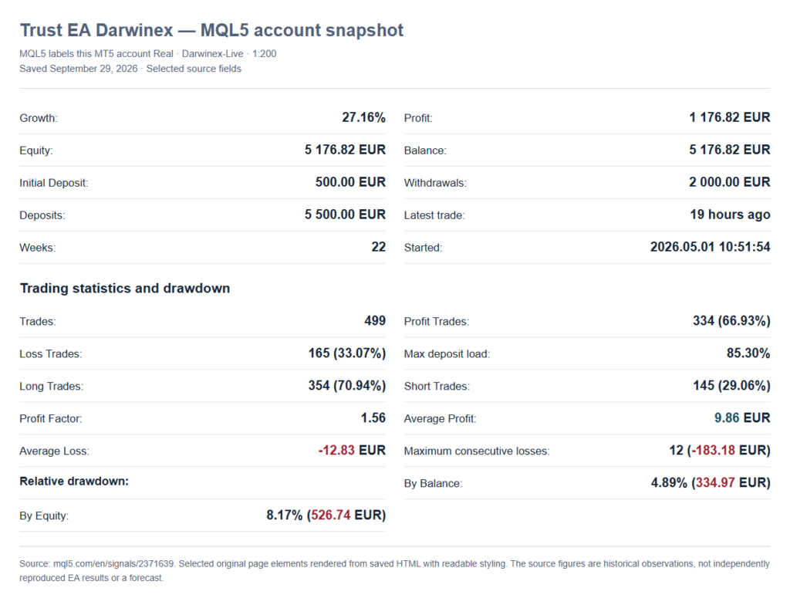Click the Initial Deposit label
Image resolution: width=790 pixels, height=605 pixels.
coord(54,183)
